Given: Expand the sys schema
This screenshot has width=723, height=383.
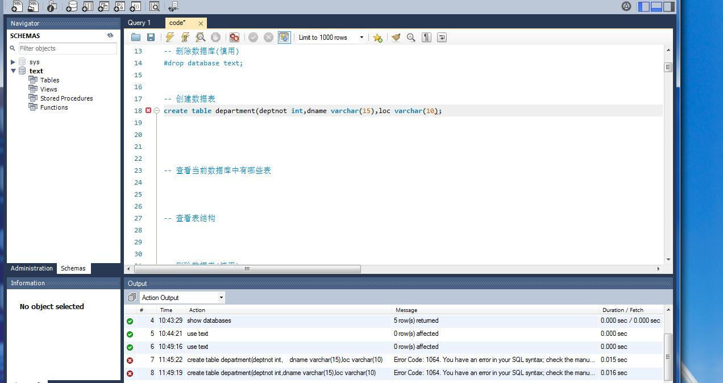Looking at the screenshot, I should tap(13, 62).
